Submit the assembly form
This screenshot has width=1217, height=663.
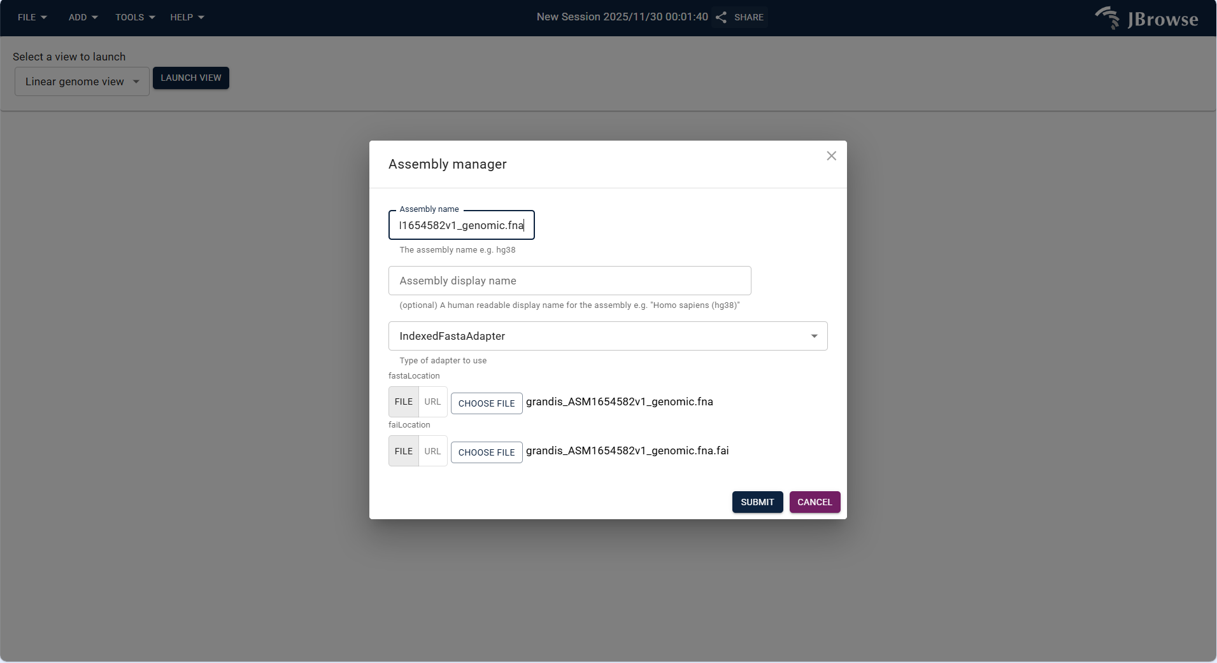(757, 502)
